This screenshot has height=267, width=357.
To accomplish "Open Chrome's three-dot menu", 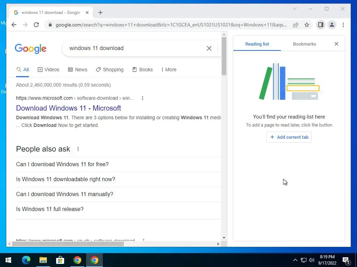I will pyautogui.click(x=343, y=25).
